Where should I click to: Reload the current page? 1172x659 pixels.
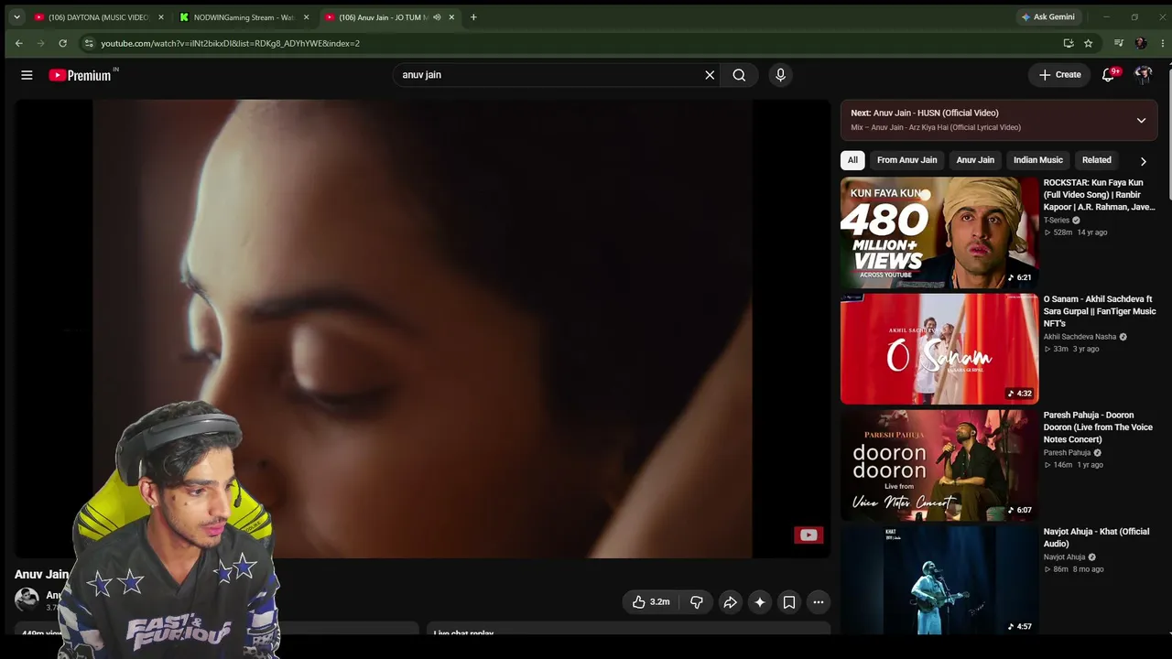(62, 43)
